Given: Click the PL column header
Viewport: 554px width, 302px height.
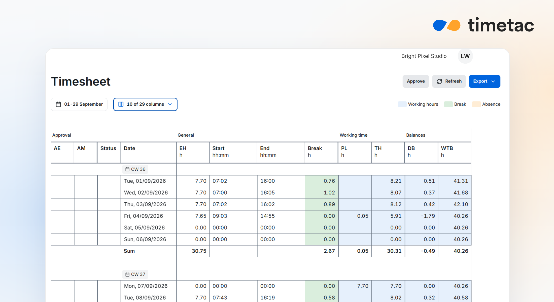Looking at the screenshot, I should coord(355,152).
